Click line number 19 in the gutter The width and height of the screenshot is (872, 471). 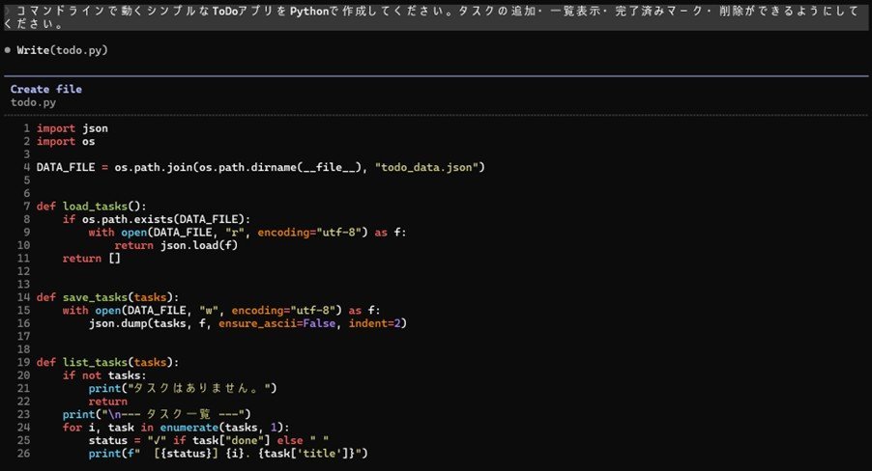[x=23, y=362]
